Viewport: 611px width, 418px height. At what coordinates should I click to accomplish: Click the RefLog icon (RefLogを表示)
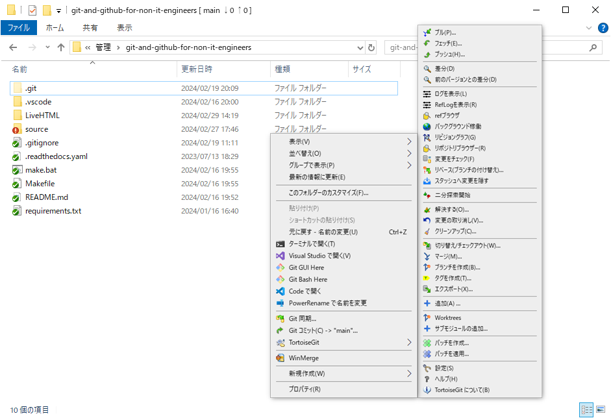pos(427,104)
